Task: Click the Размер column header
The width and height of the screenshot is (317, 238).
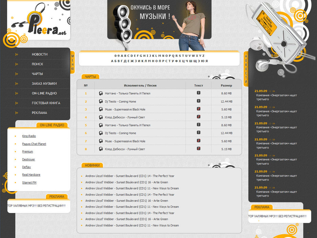Action: [x=226, y=86]
